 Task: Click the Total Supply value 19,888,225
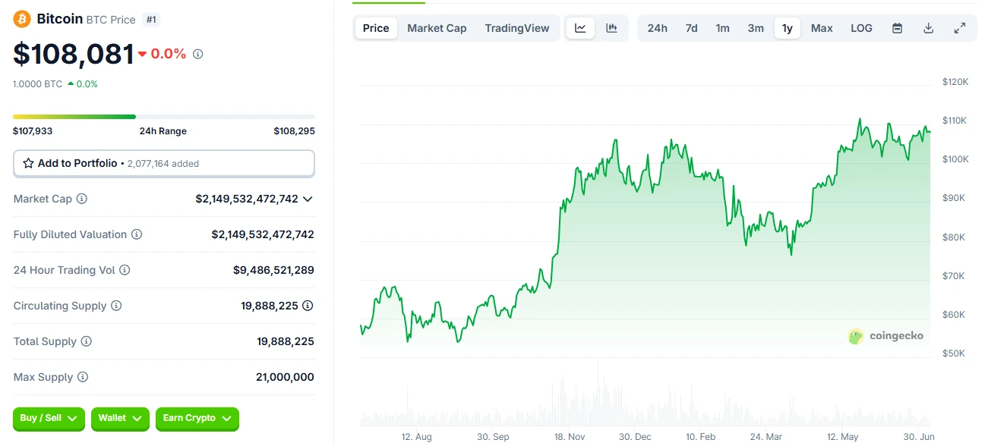click(286, 341)
